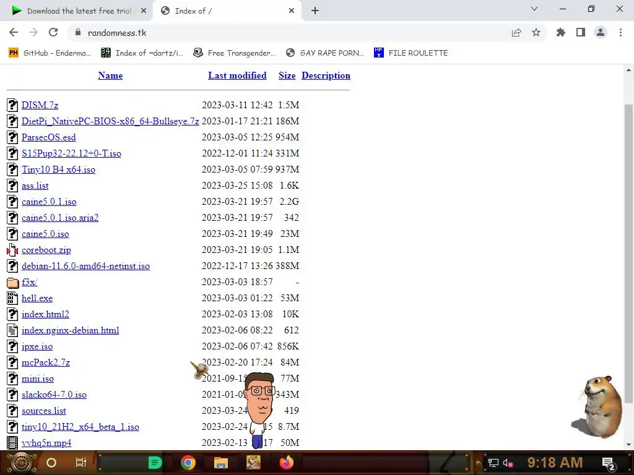
Task: Click compressed file icon beside coreboot.zip
Action: tap(12, 250)
